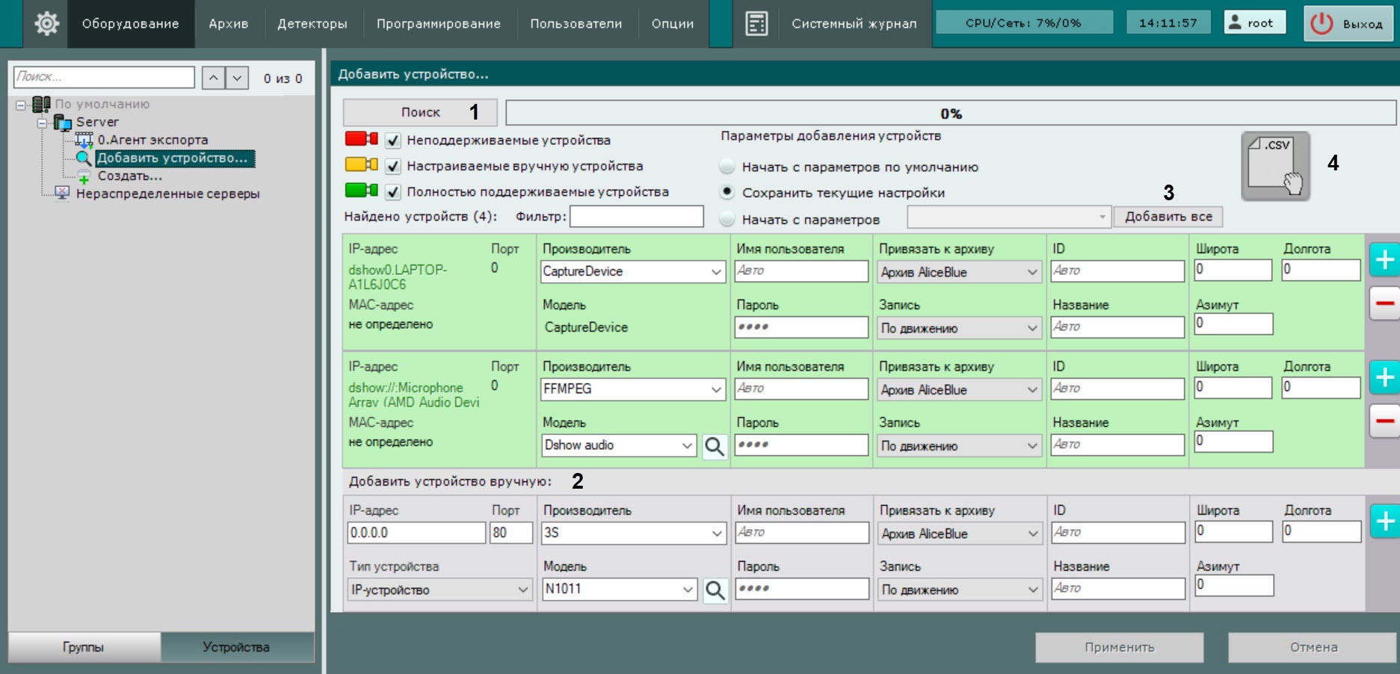Click the settings gear icon in top bar
This screenshot has height=674, width=1400.
click(x=46, y=23)
